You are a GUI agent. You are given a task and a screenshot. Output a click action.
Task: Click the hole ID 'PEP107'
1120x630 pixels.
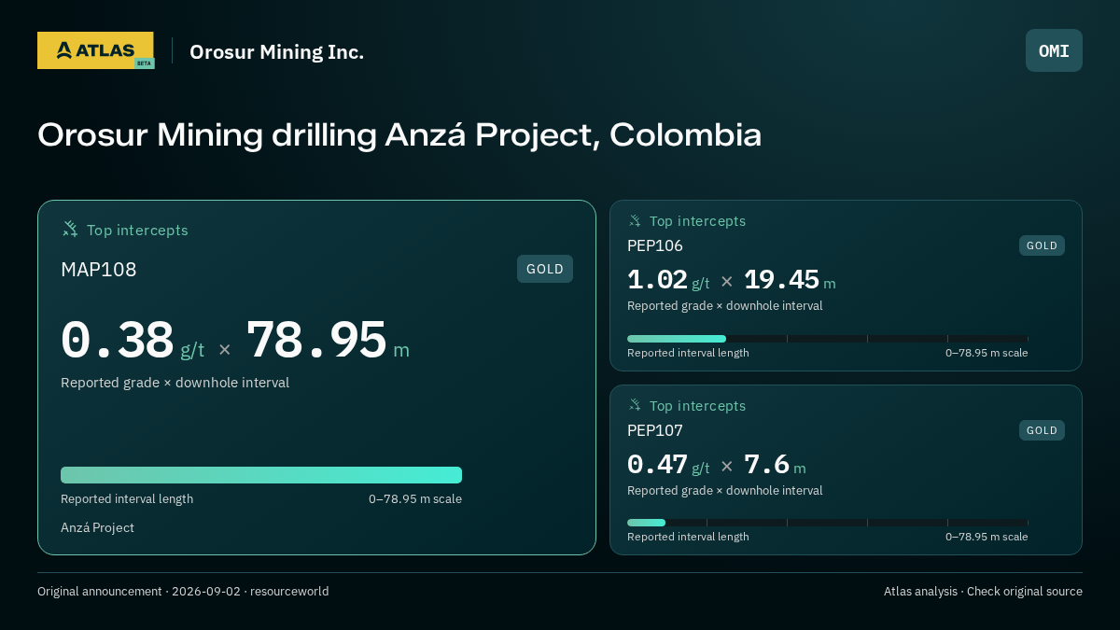[x=655, y=430]
